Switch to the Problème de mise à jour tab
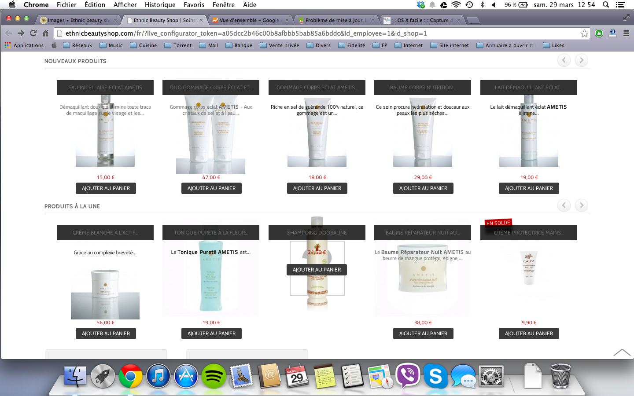The image size is (634, 396). (335, 20)
